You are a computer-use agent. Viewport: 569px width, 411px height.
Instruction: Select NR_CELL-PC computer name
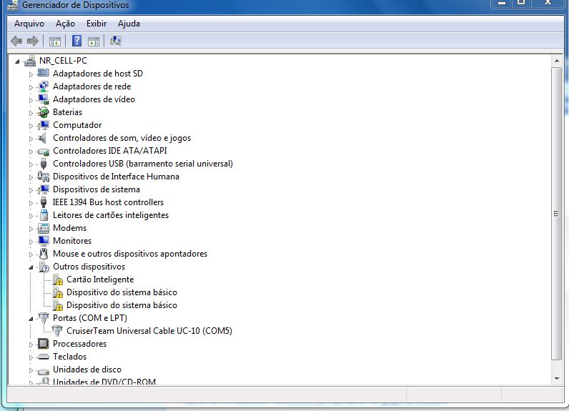(63, 61)
